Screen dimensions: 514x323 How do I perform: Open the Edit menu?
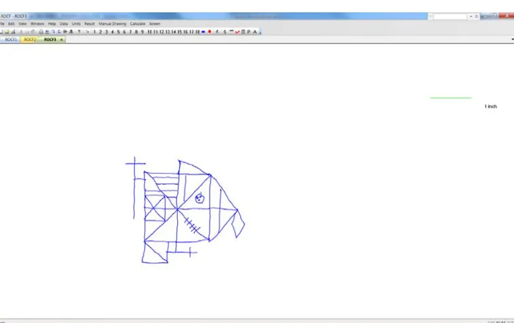coord(11,24)
